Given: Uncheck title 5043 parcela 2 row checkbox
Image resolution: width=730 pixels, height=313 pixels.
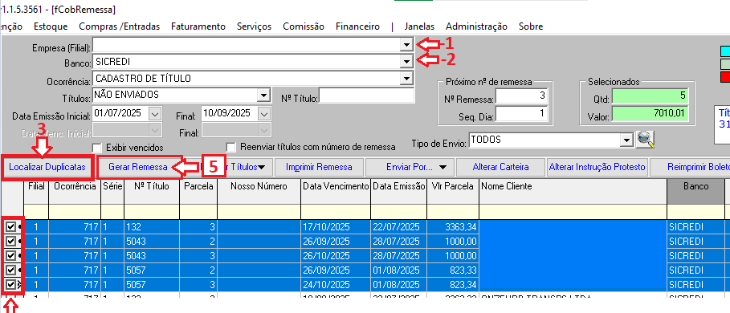Looking at the screenshot, I should [x=10, y=242].
